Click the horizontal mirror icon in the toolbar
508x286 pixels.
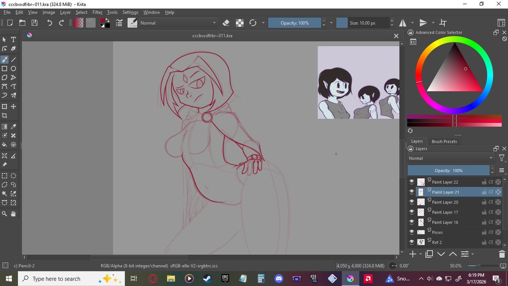click(x=402, y=22)
